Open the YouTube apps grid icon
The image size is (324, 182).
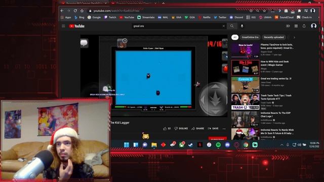(x=296, y=26)
